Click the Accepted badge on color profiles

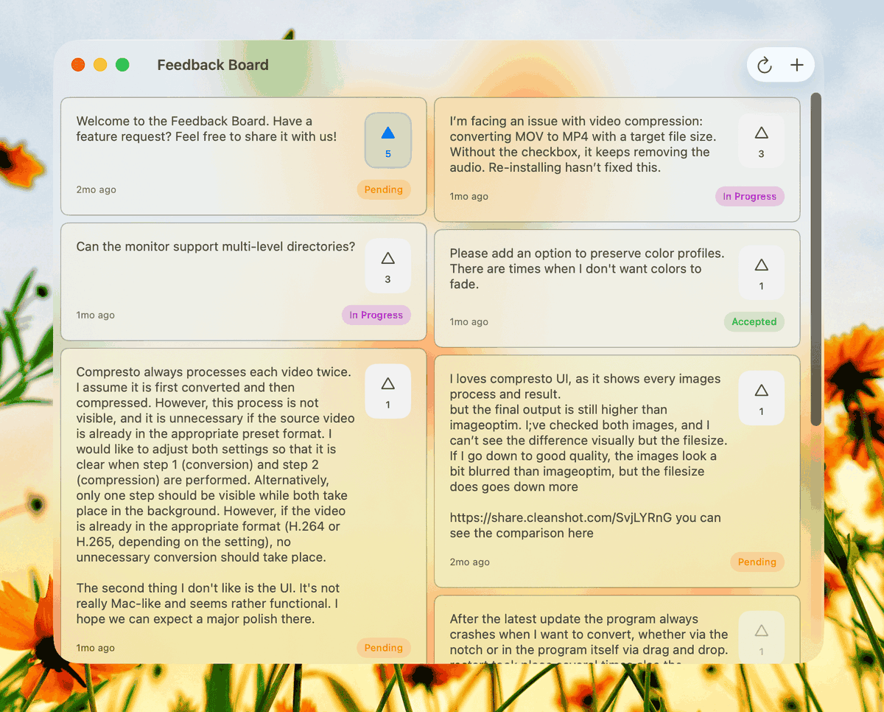(x=754, y=321)
